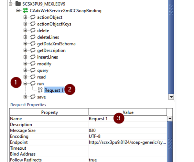Select the modify tree item
Viewport: 194px width, 162px height.
click(x=44, y=64)
